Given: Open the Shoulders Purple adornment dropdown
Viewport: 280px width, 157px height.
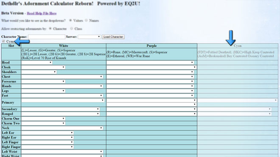Looking at the screenshot, I should pyautogui.click(x=150, y=72).
